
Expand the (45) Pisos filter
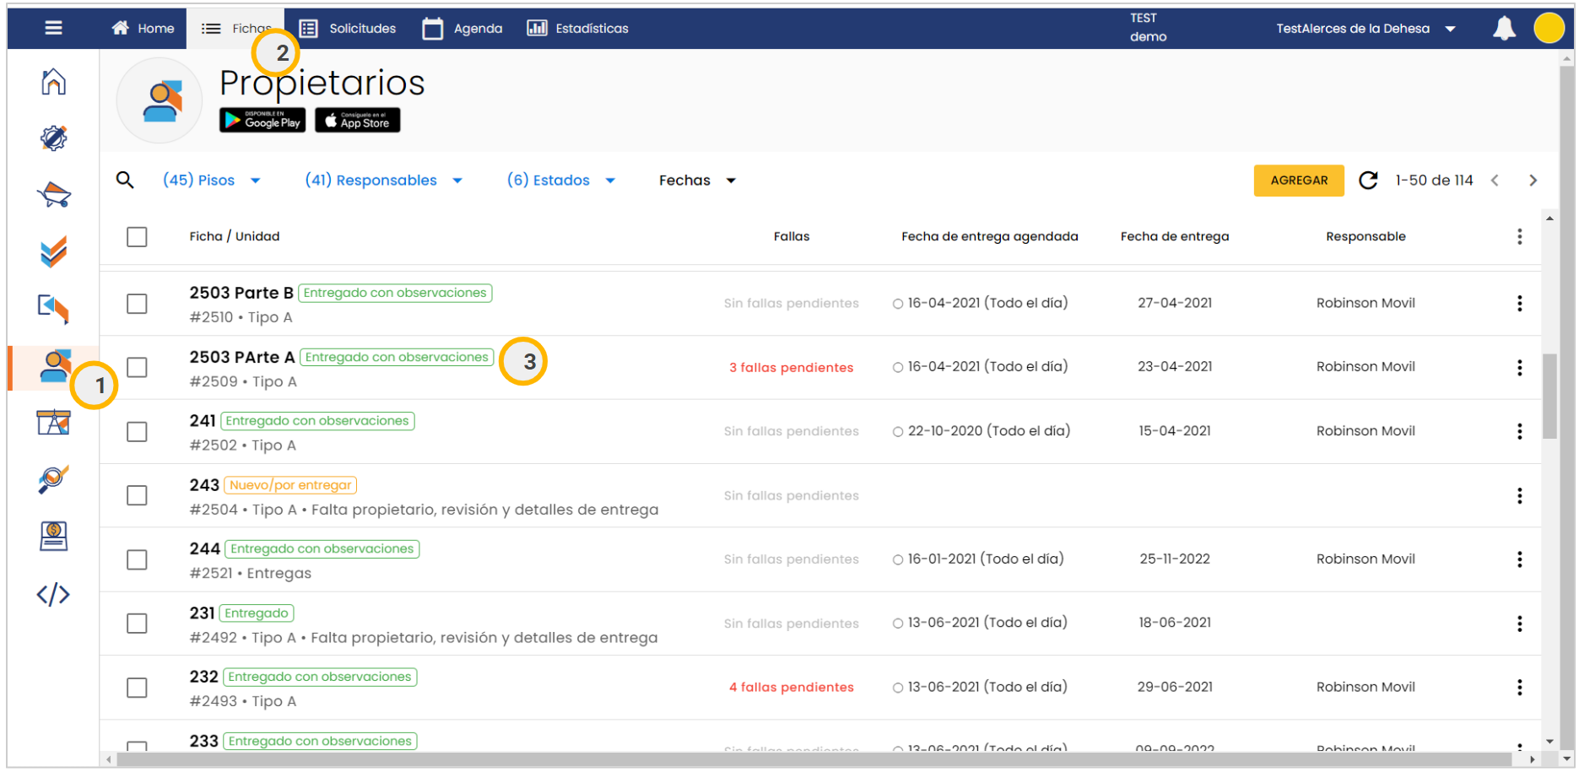point(212,181)
